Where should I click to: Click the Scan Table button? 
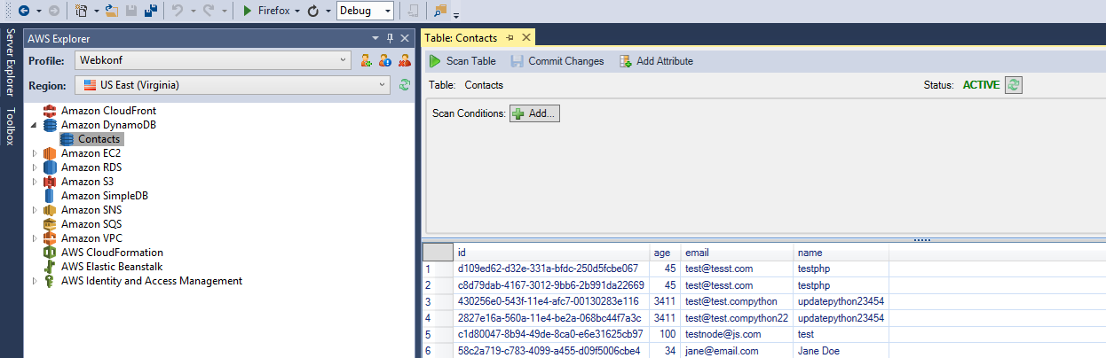click(x=462, y=61)
